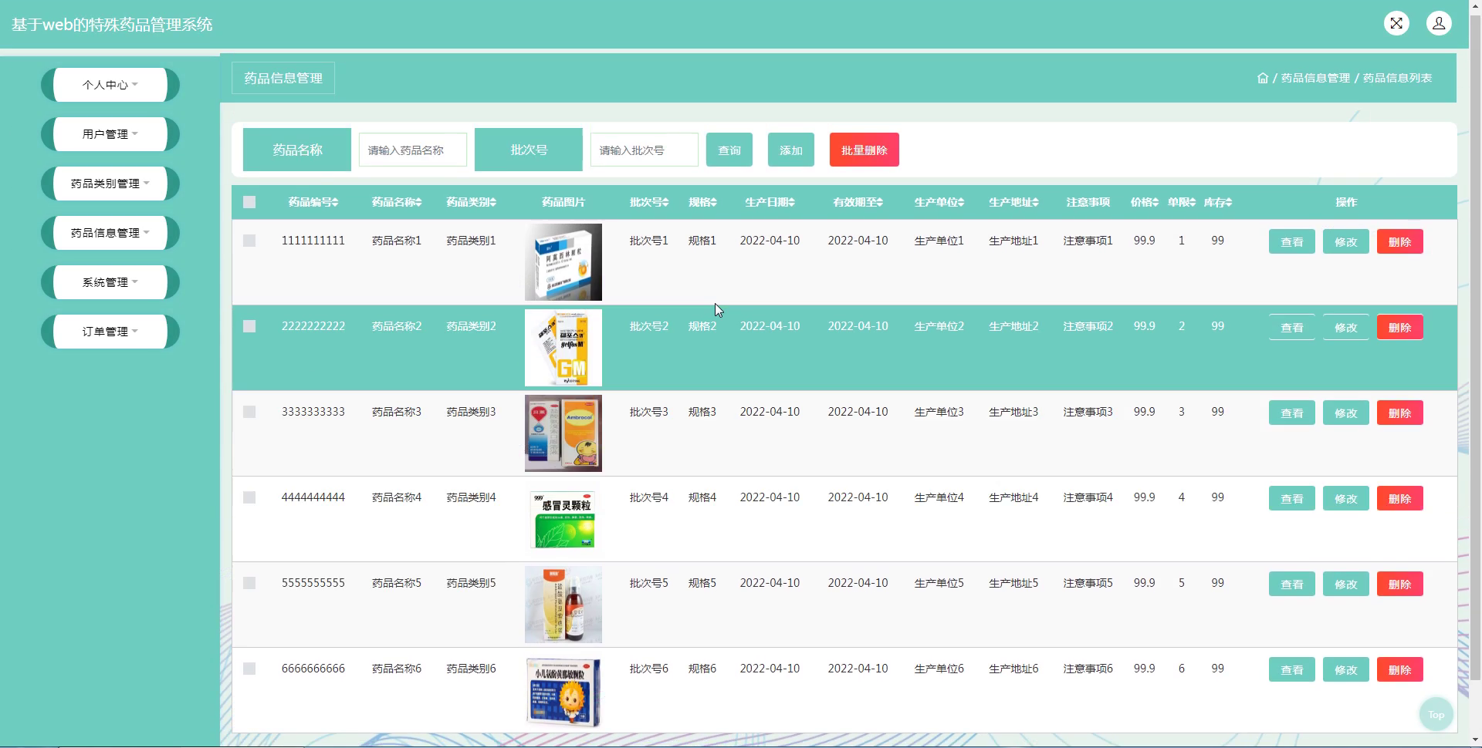Image resolution: width=1482 pixels, height=748 pixels.
Task: Expand the 个人中心 sidebar menu
Action: (110, 85)
